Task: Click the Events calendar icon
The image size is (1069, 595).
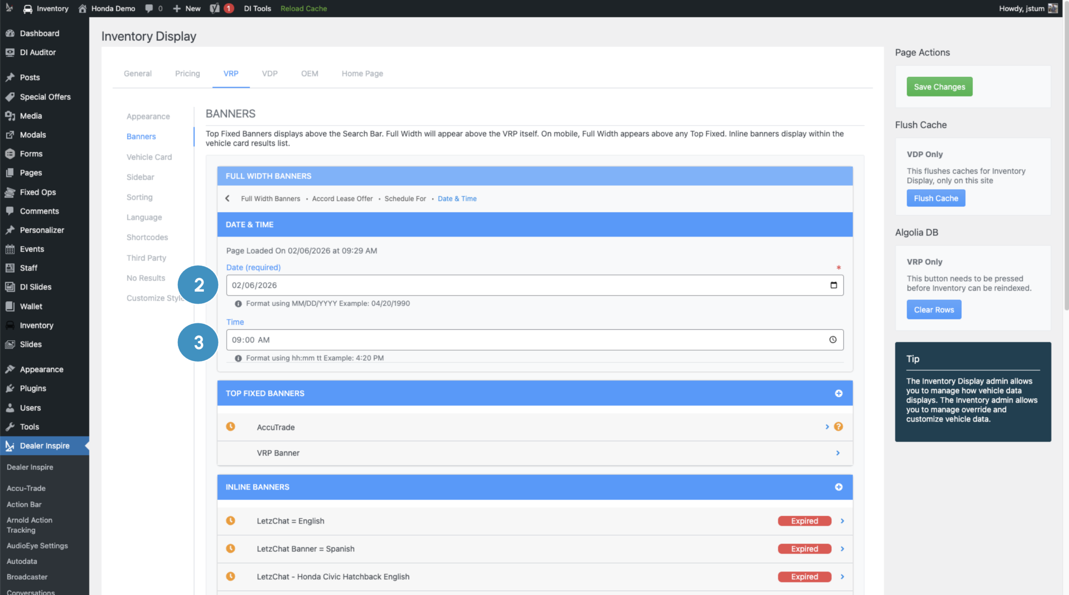Action: (10, 249)
